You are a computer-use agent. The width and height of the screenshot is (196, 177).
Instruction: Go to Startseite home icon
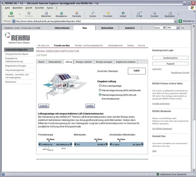[76, 13]
